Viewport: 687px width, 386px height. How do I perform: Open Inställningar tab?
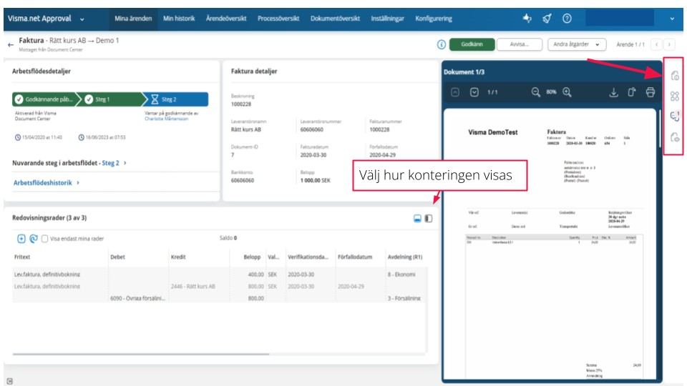pos(387,19)
